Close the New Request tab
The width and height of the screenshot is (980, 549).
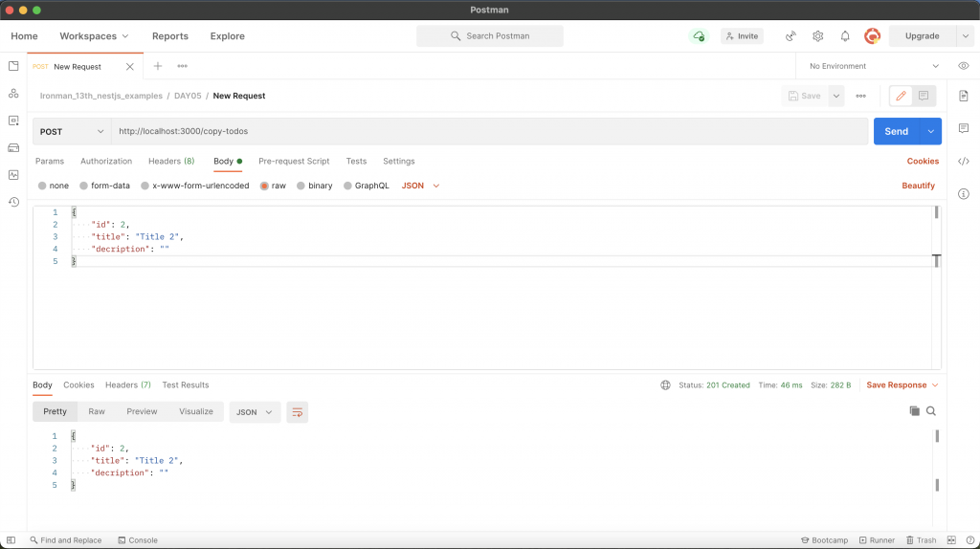coord(130,67)
